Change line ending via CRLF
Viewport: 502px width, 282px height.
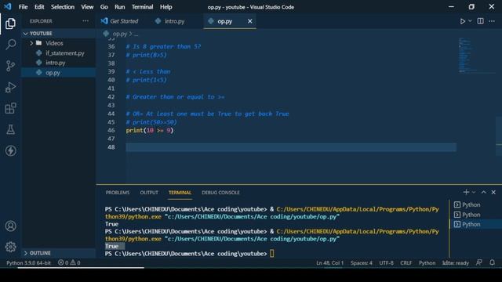[x=406, y=263]
